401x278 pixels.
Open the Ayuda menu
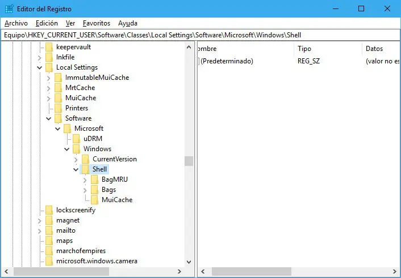[128, 23]
